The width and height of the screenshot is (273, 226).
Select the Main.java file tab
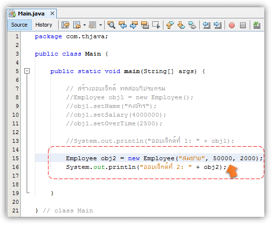coord(31,14)
